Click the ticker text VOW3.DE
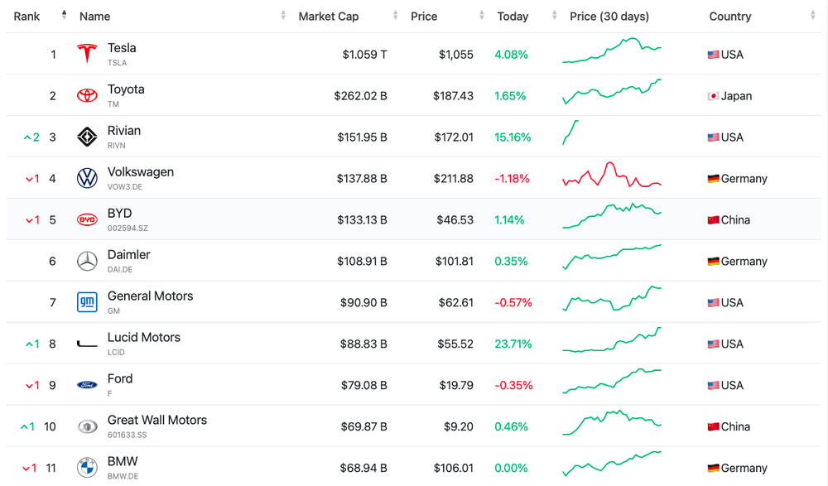The image size is (828, 486). pos(125,187)
